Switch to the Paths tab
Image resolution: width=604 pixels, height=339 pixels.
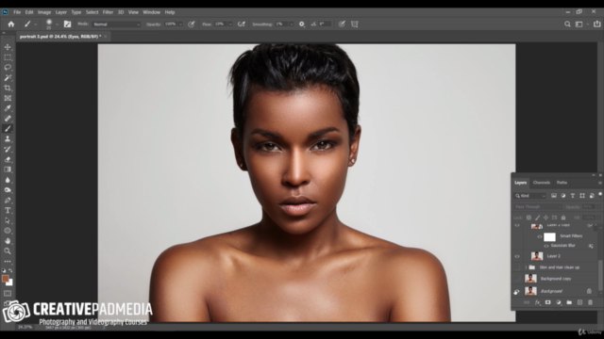tap(562, 183)
